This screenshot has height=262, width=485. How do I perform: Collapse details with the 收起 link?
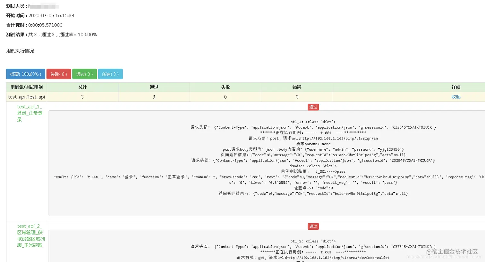456,97
